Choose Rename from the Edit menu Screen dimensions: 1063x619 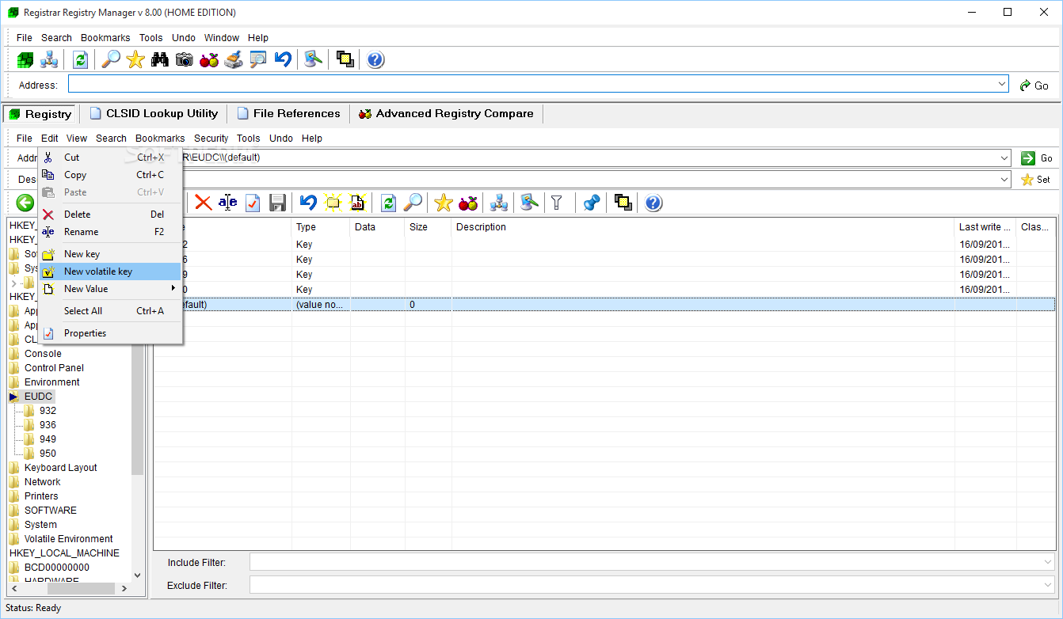[x=110, y=232]
